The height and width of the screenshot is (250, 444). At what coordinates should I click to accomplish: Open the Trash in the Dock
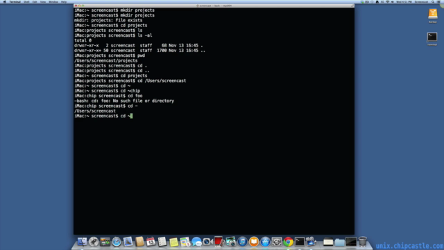click(362, 242)
